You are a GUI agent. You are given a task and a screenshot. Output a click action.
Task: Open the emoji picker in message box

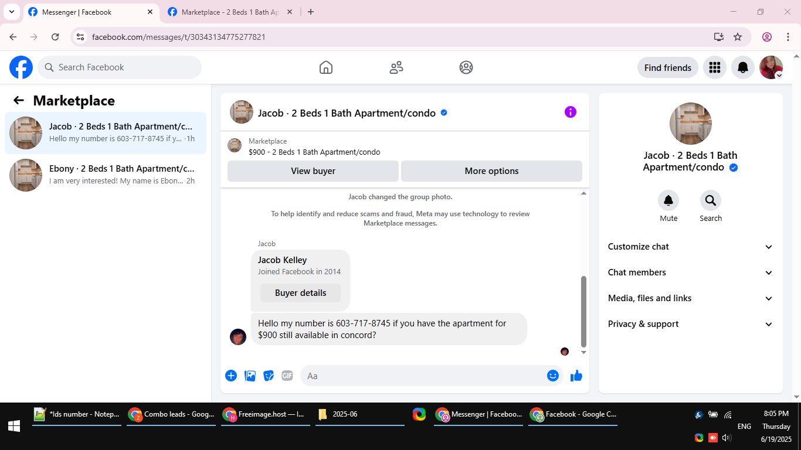coord(552,376)
